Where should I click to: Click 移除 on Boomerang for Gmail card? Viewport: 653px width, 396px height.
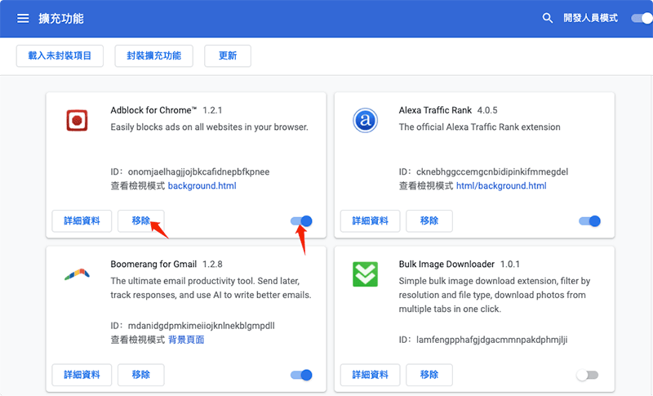point(141,375)
